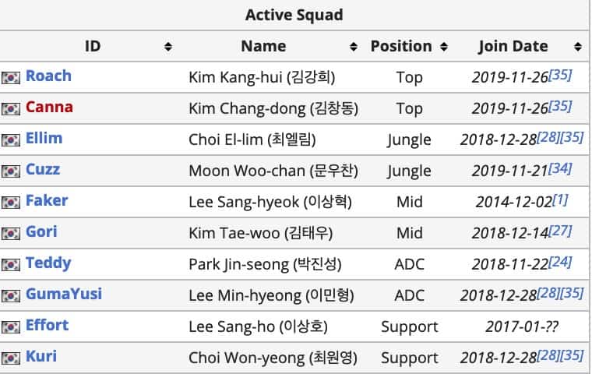Open reference [27] on Gori's join date
Screen dimensions: 592x374
560,231
